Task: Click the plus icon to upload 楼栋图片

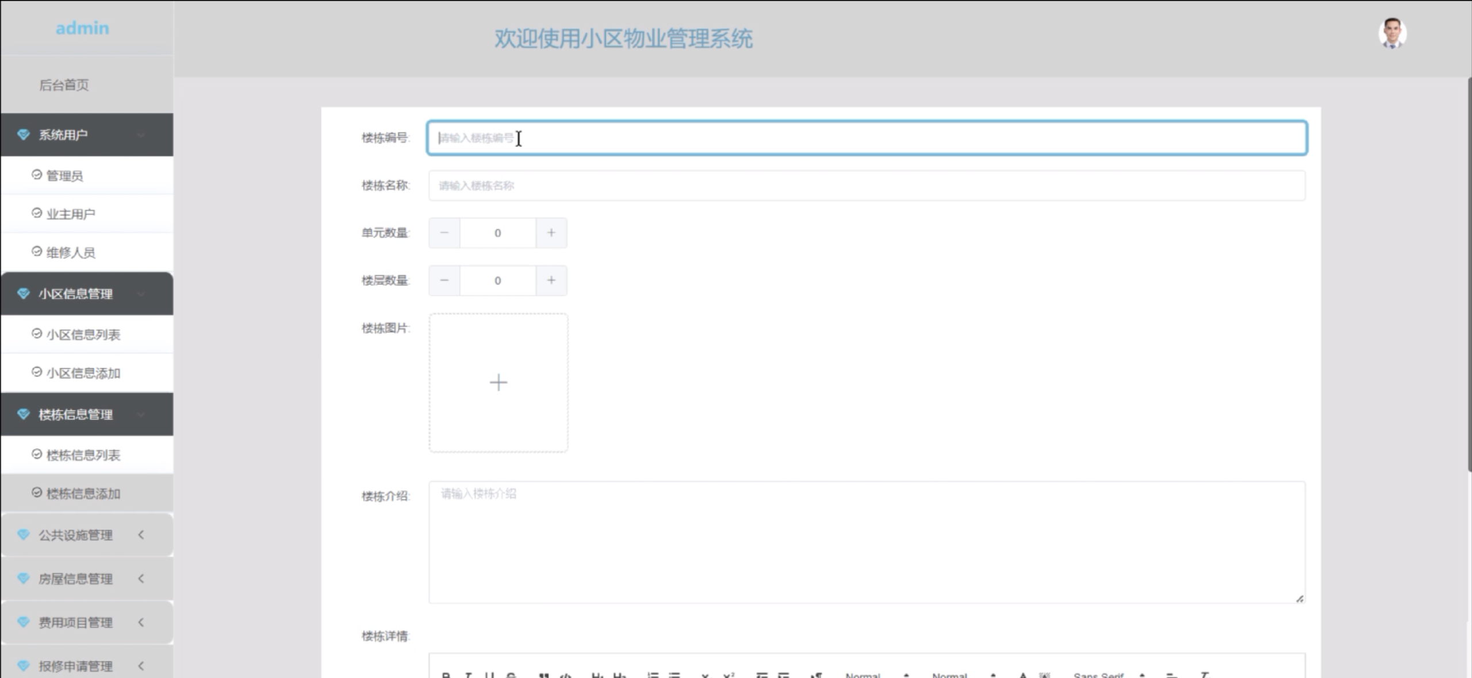Action: click(x=498, y=382)
